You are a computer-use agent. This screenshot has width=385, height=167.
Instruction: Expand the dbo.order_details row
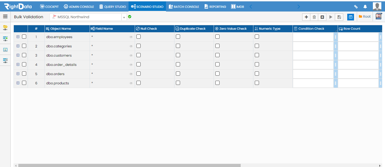(18, 64)
